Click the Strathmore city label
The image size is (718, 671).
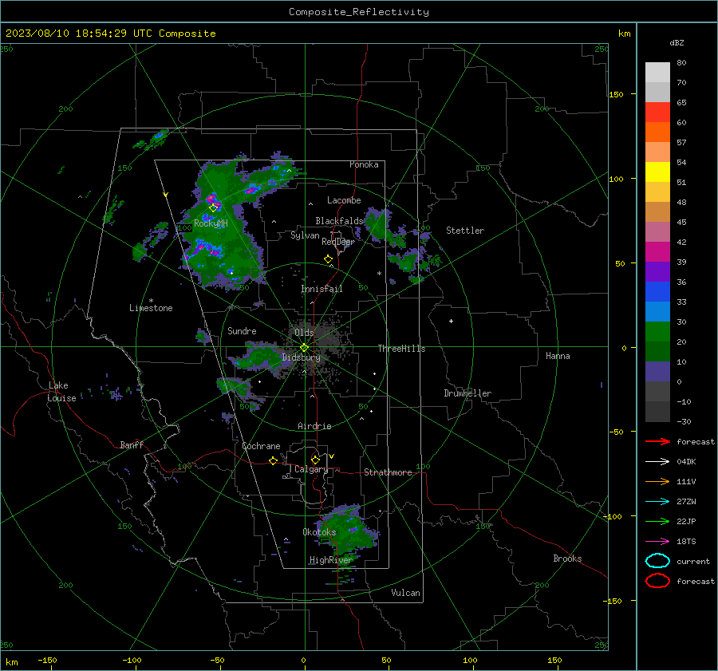pyautogui.click(x=388, y=472)
